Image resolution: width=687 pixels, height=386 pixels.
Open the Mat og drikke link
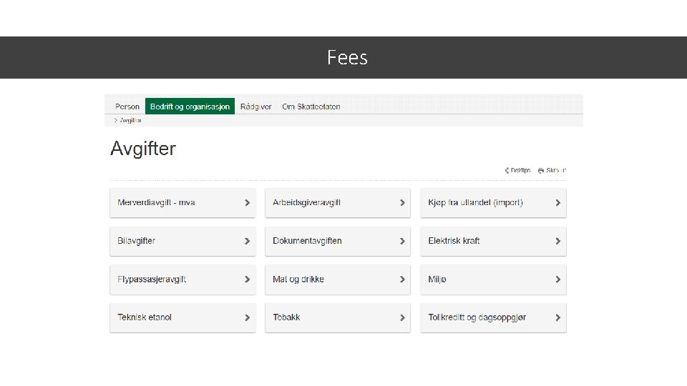(x=298, y=279)
